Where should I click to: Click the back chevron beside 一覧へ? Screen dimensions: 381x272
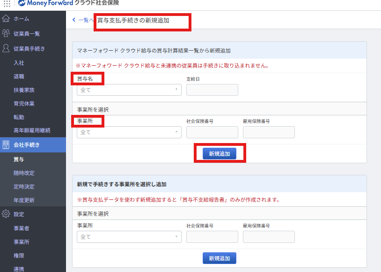74,20
